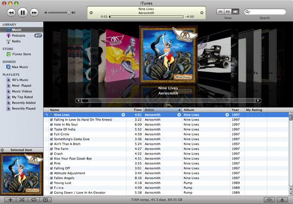Uncheck The Farm checkbox

click(x=51, y=149)
